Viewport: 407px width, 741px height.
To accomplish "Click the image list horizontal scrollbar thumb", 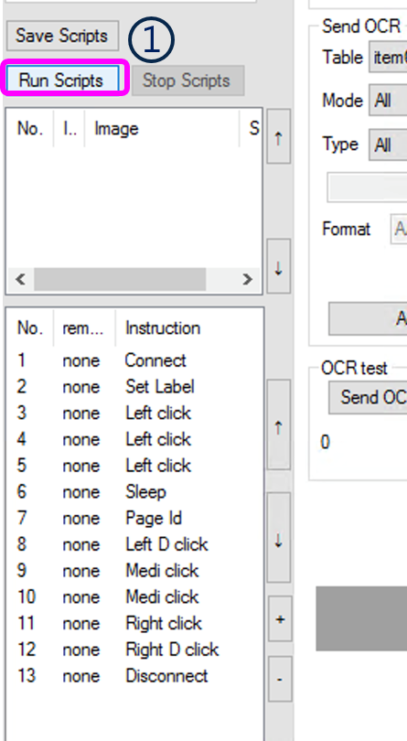I will [x=120, y=279].
